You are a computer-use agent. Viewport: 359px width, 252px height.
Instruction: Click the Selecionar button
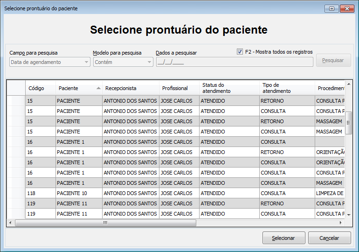pyautogui.click(x=283, y=238)
